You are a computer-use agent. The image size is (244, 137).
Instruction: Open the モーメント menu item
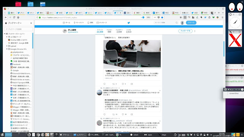(79, 23)
